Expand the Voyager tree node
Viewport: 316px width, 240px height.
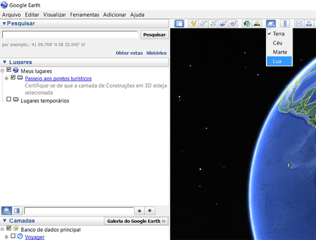click(6, 237)
